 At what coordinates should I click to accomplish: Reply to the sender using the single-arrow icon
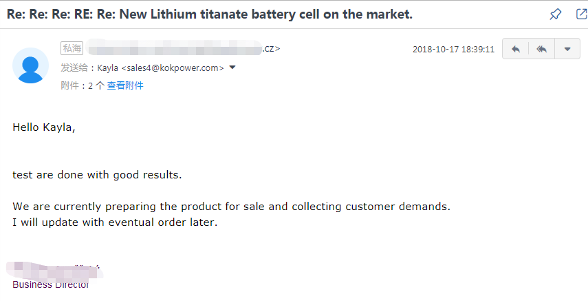point(516,49)
